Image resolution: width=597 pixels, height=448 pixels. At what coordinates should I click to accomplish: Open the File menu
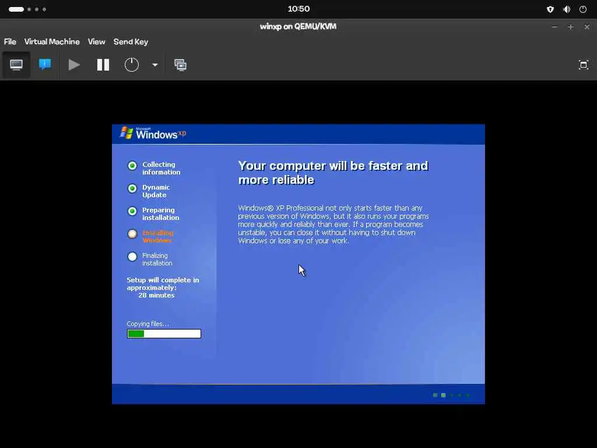coord(10,42)
